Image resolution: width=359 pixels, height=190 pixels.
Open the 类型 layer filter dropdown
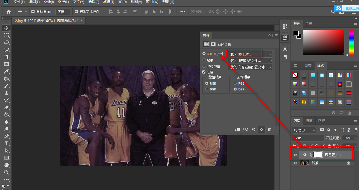click(x=304, y=130)
